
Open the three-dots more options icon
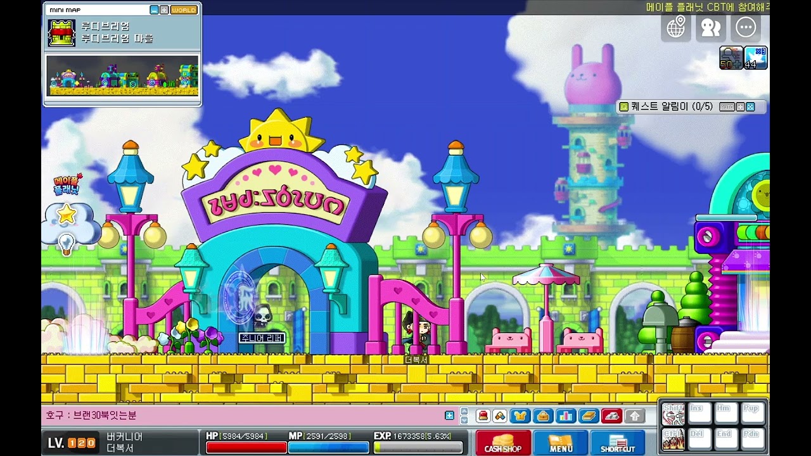point(746,27)
